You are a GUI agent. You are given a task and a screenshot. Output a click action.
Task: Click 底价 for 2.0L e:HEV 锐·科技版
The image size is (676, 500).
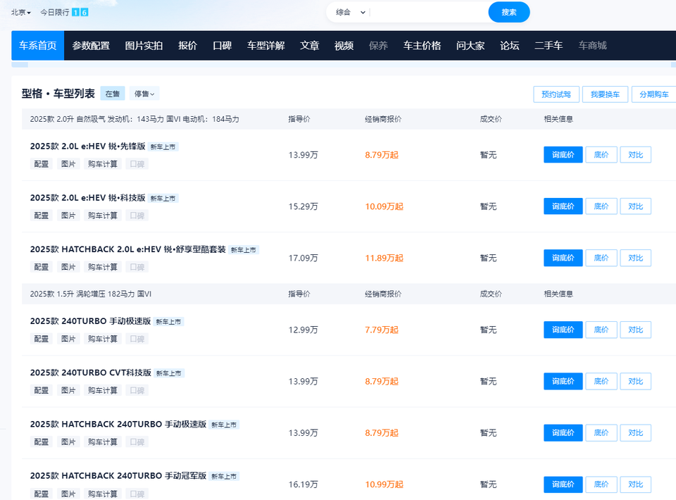tap(601, 206)
